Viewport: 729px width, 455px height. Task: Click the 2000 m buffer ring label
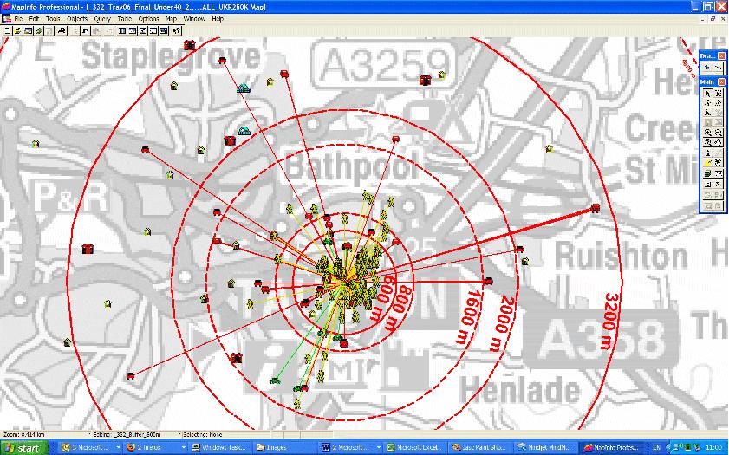tap(502, 323)
